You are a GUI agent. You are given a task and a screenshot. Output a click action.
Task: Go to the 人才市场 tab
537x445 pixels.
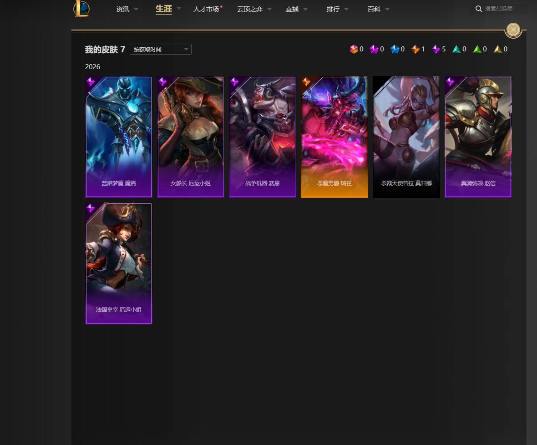[206, 9]
